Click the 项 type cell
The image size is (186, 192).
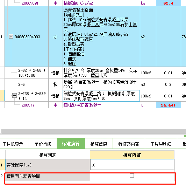coord(56,36)
